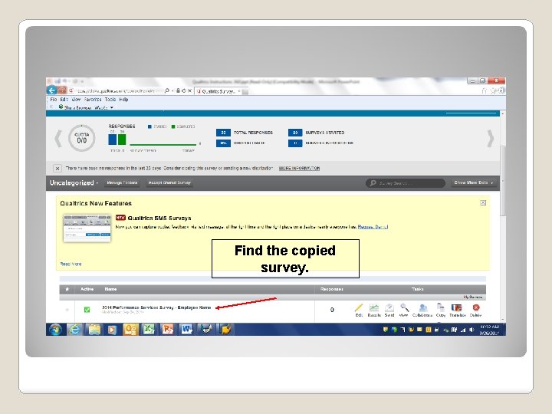Click the Name column header
Image resolution: width=552 pixels, height=414 pixels.
coord(110,289)
